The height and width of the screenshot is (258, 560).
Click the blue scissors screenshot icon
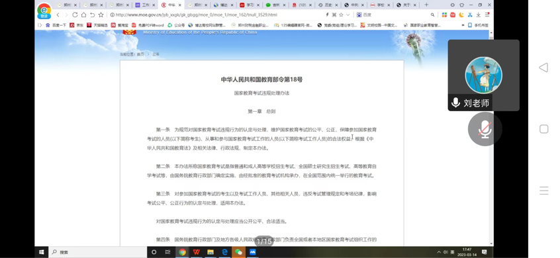pyautogui.click(x=470, y=15)
